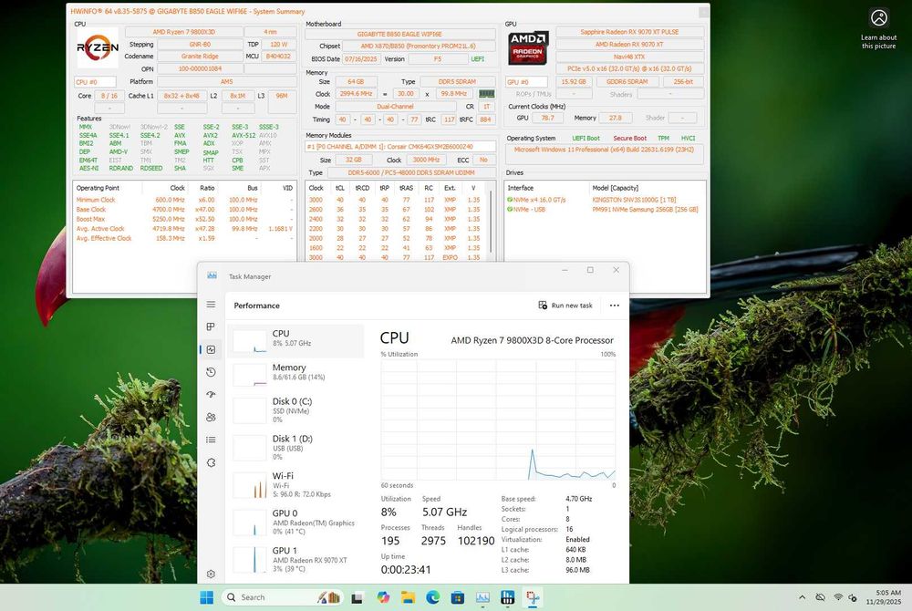Viewport: 912px width, 611px height.
Task: Open App history page in Task Manager sidebar
Action: [212, 372]
